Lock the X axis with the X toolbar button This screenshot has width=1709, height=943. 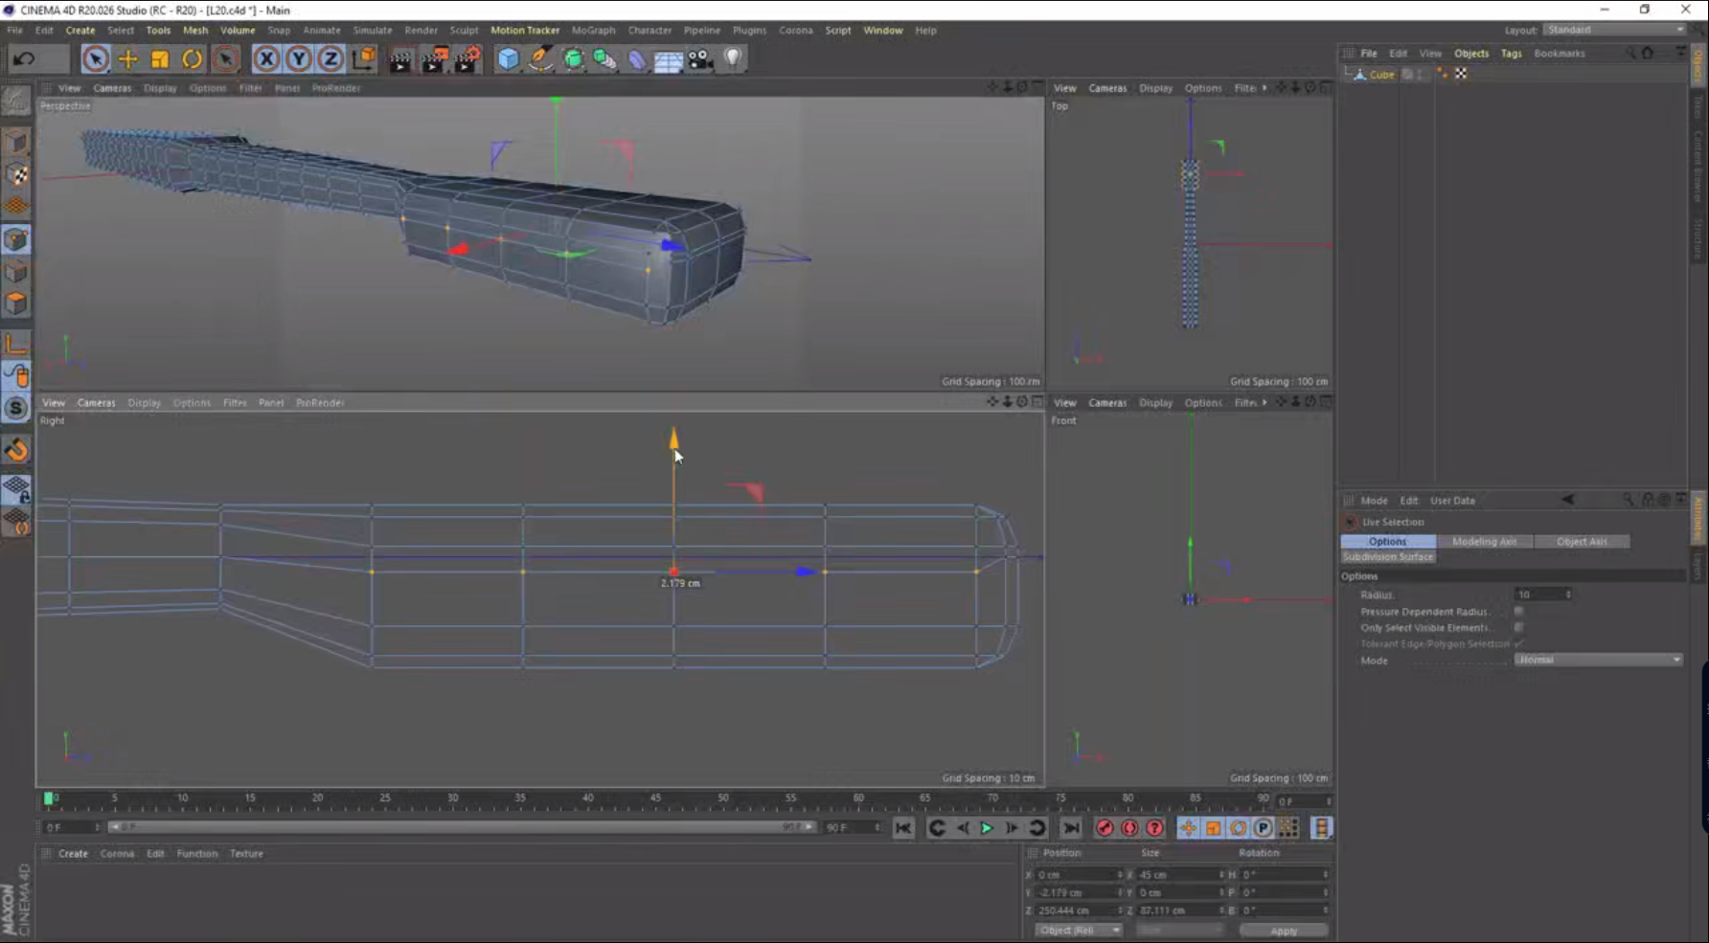(x=265, y=58)
